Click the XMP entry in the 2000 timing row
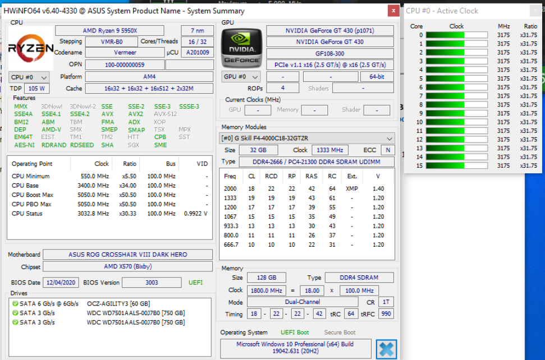 coord(352,188)
